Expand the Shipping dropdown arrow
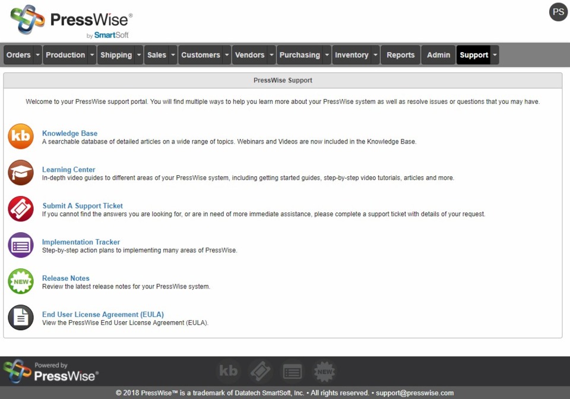The image size is (570, 399). pos(139,55)
